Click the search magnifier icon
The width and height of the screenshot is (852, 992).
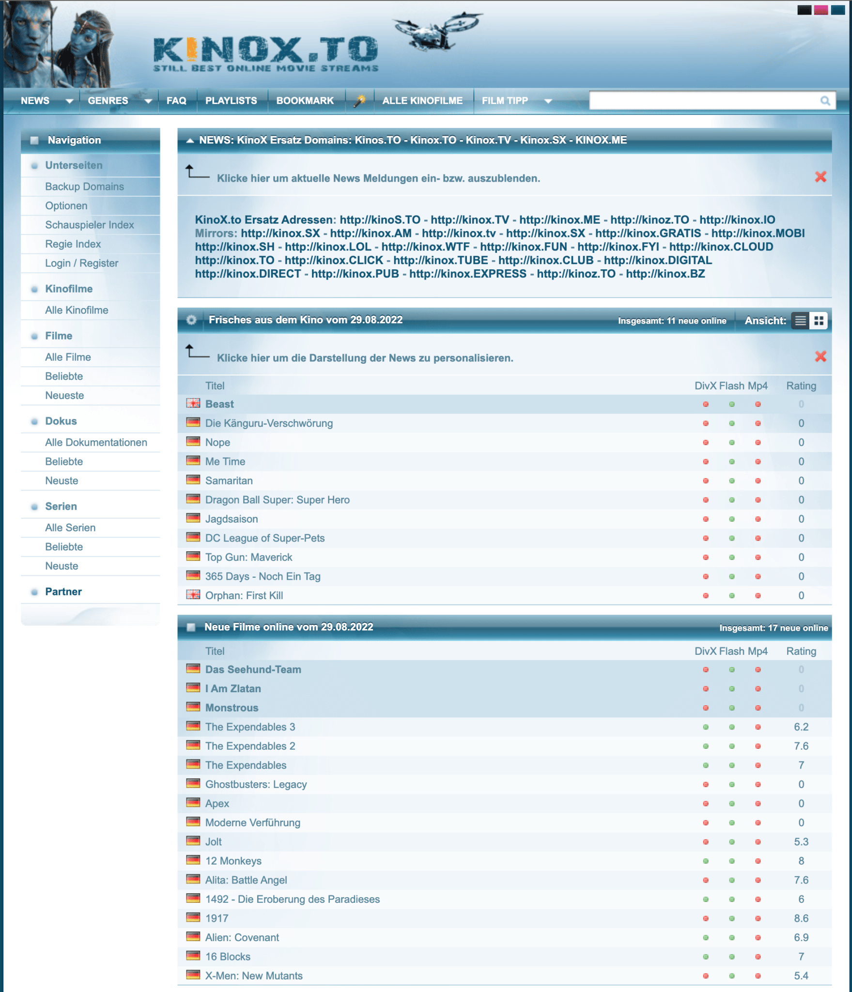[825, 101]
